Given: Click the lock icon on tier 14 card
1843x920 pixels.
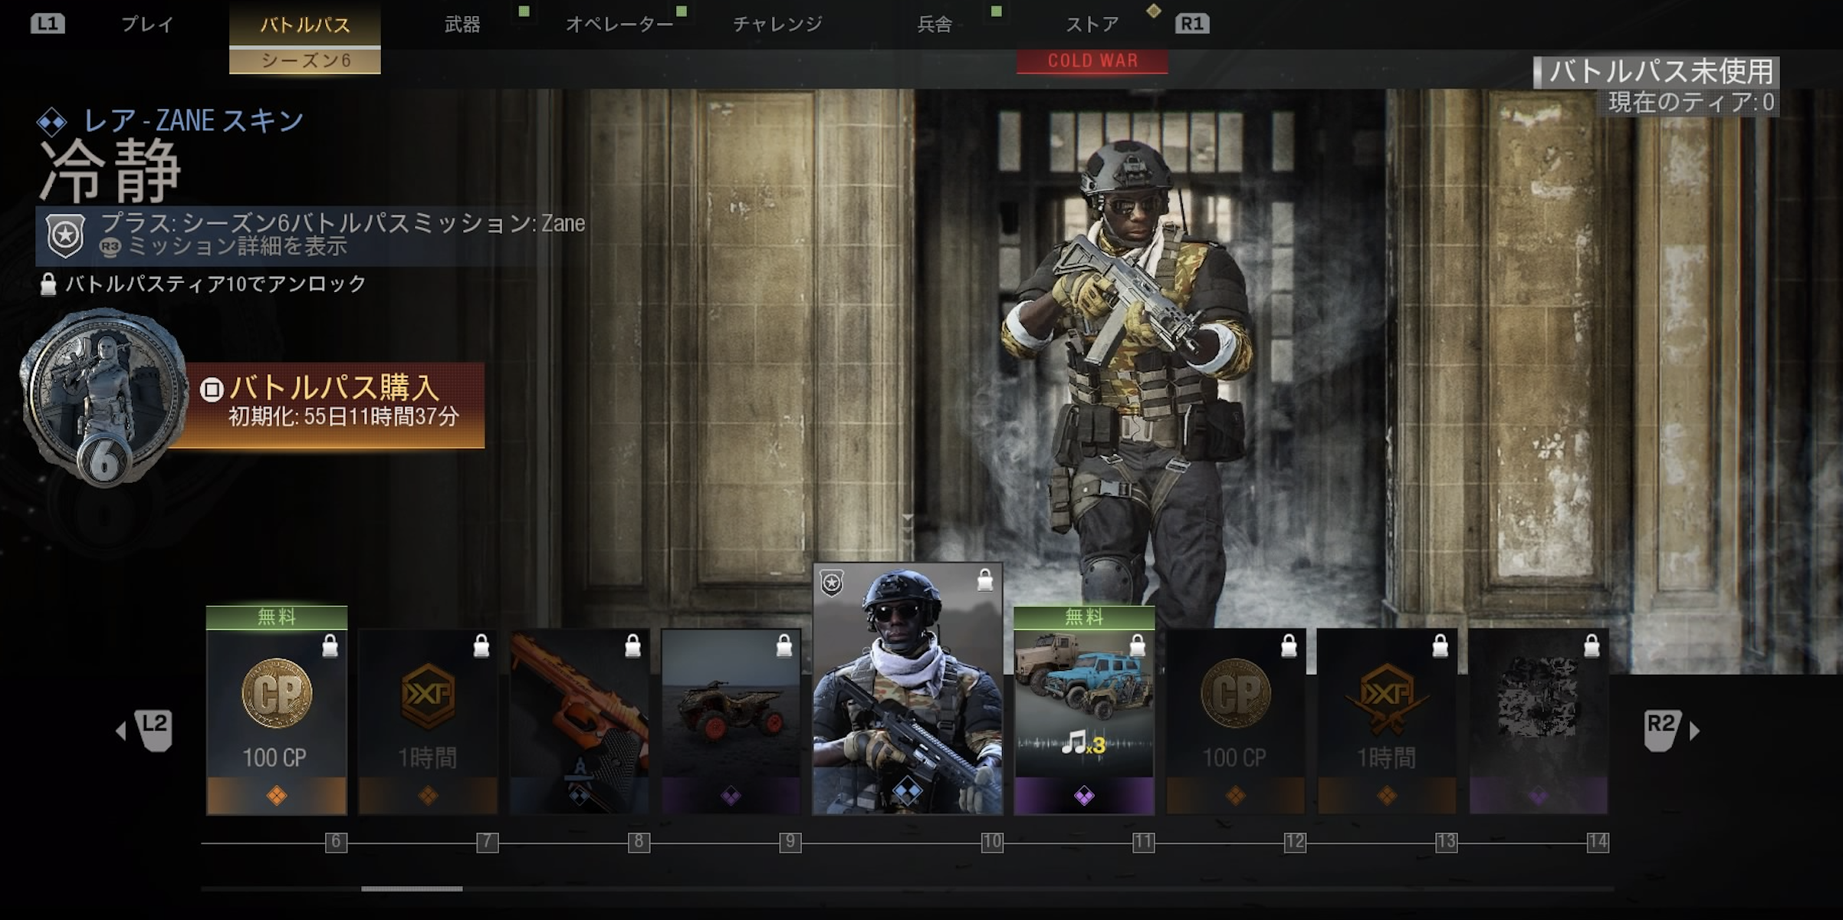Looking at the screenshot, I should [1592, 646].
